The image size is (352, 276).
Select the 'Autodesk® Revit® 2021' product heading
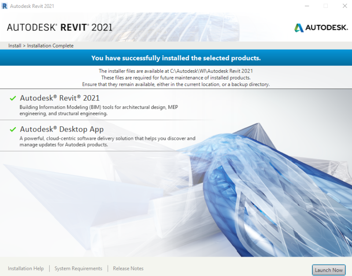[x=60, y=98]
